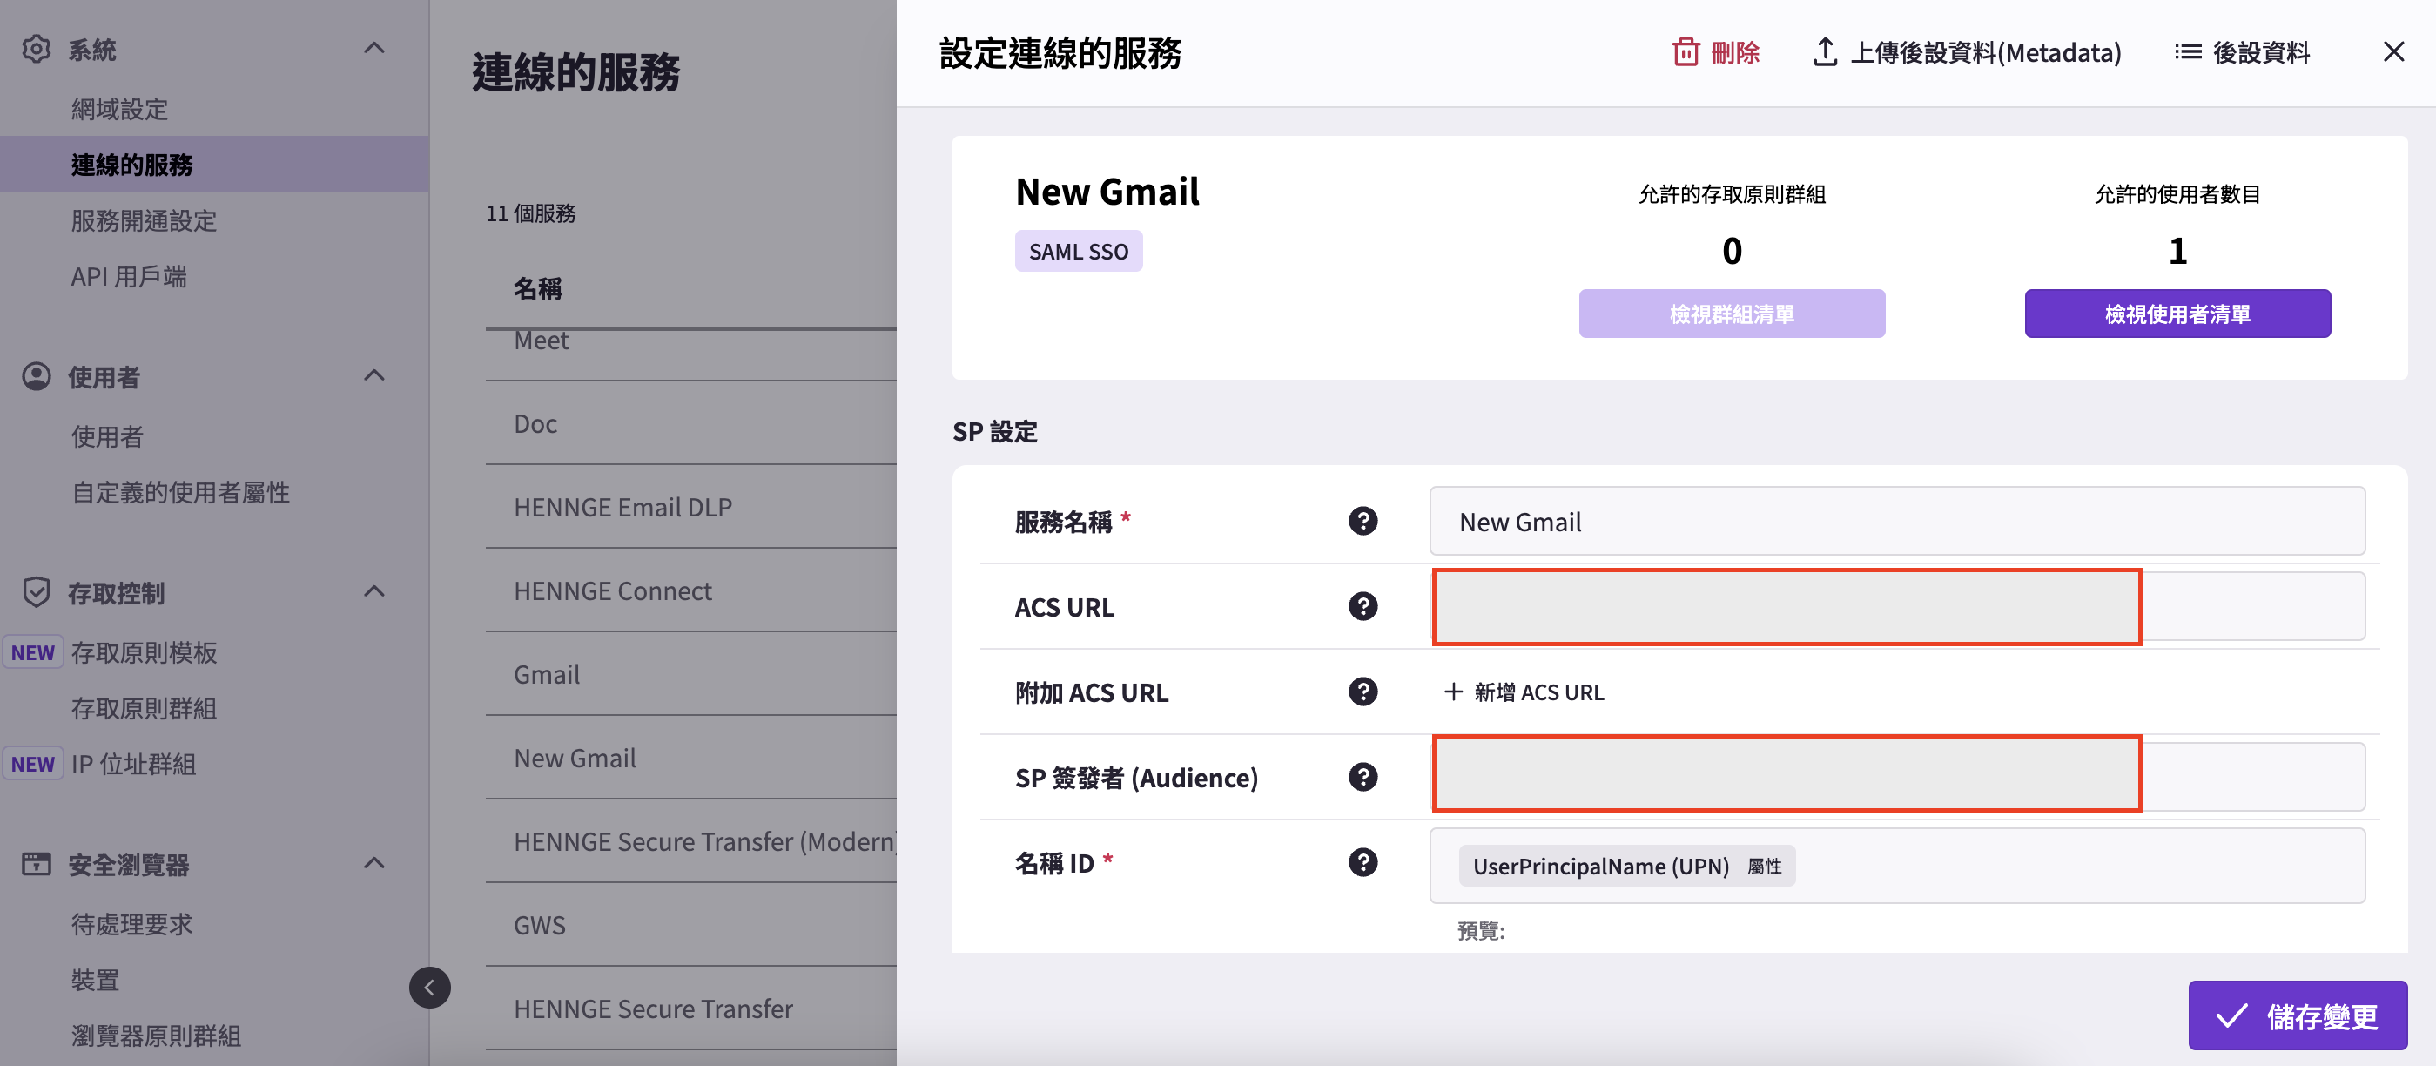This screenshot has height=1066, width=2436.
Task: Click the plus icon beside 新增 ACS URL
Action: coord(1453,692)
